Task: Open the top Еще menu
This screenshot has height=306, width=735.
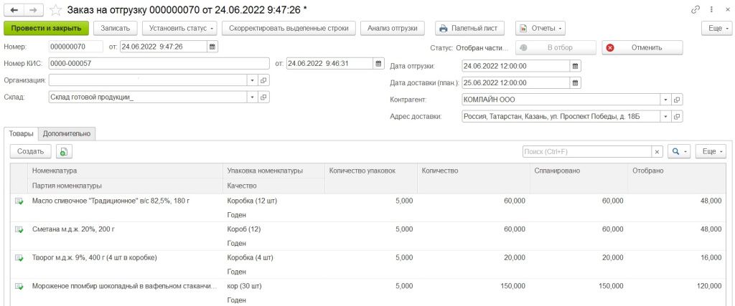Action: 716,28
